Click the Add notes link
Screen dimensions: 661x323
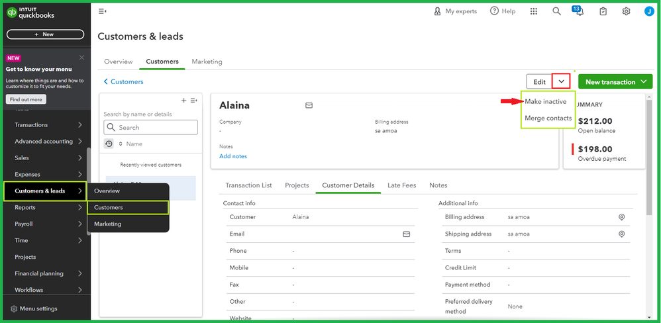point(233,156)
